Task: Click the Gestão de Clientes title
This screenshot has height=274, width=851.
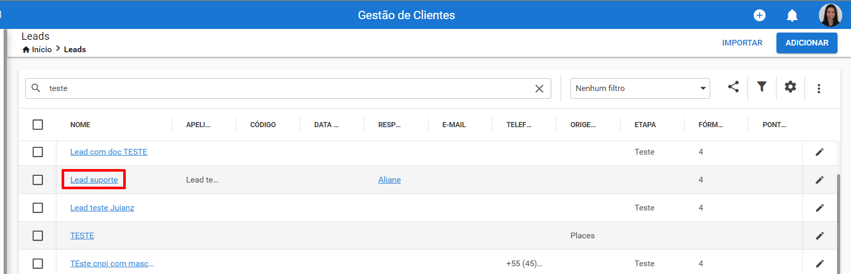Action: (406, 16)
